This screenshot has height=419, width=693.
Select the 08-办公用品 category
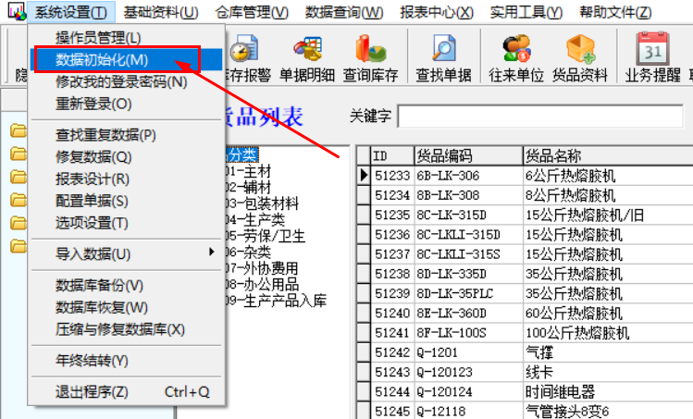point(262,284)
